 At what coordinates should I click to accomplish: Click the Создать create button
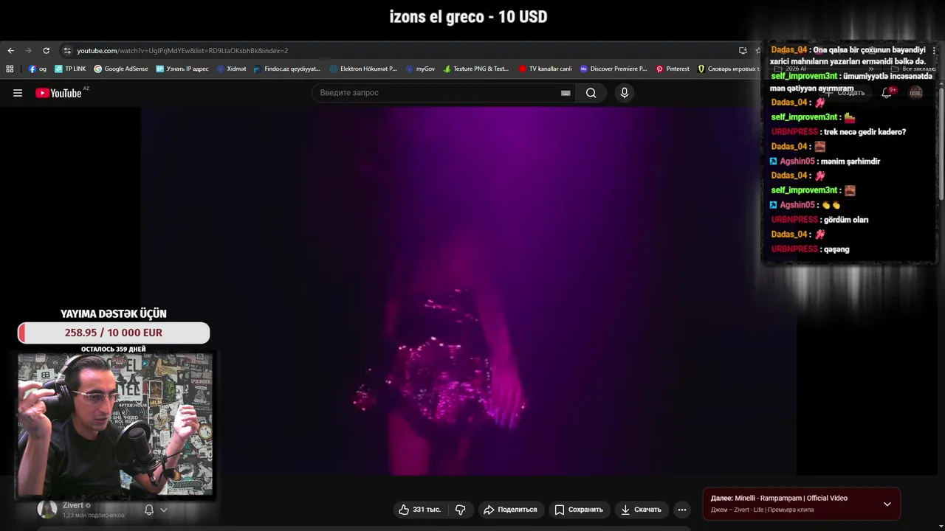coord(845,93)
